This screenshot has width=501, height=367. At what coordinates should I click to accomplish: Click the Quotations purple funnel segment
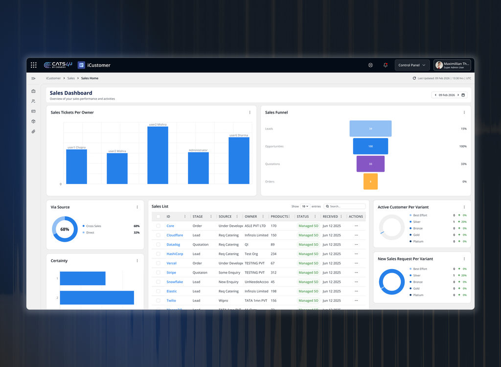tap(370, 163)
